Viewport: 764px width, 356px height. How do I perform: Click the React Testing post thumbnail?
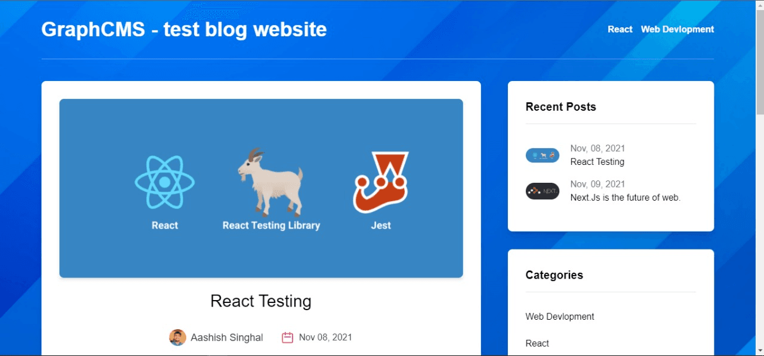(x=542, y=155)
